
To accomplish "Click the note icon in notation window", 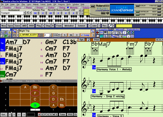I will pyautogui.click(x=88, y=40).
